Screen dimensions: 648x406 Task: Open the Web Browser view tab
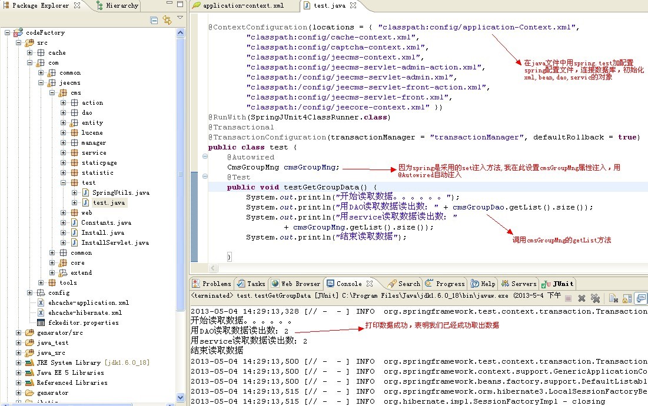pyautogui.click(x=296, y=284)
